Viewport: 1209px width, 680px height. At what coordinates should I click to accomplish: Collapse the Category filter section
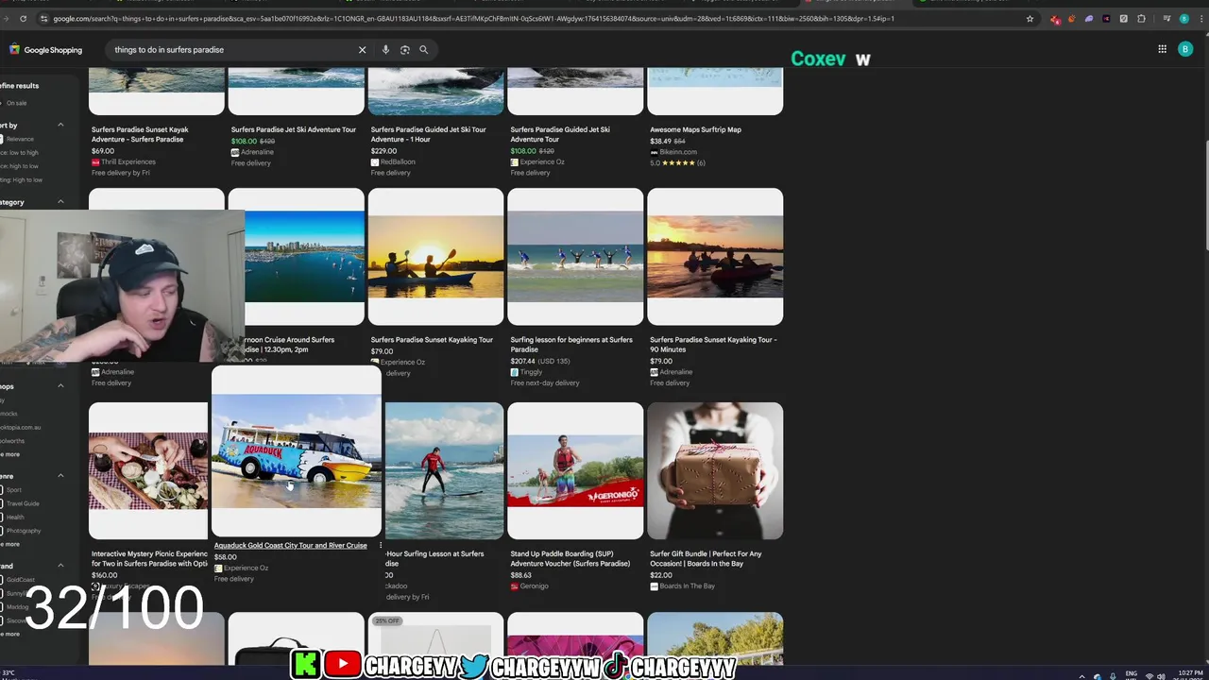click(60, 202)
